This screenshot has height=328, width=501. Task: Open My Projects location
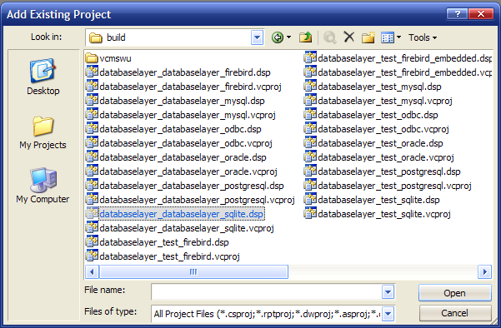(43, 132)
